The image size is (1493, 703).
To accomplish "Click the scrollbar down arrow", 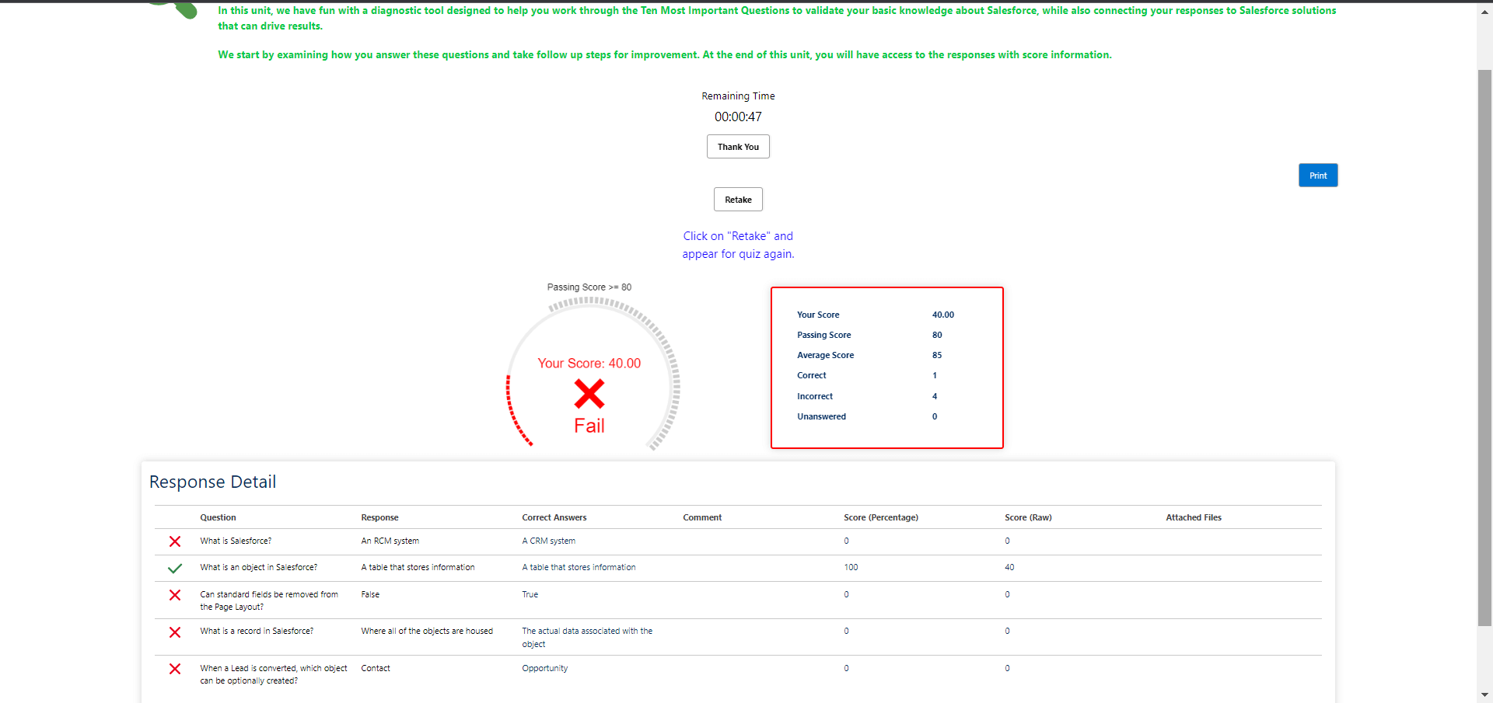I will 1484,695.
